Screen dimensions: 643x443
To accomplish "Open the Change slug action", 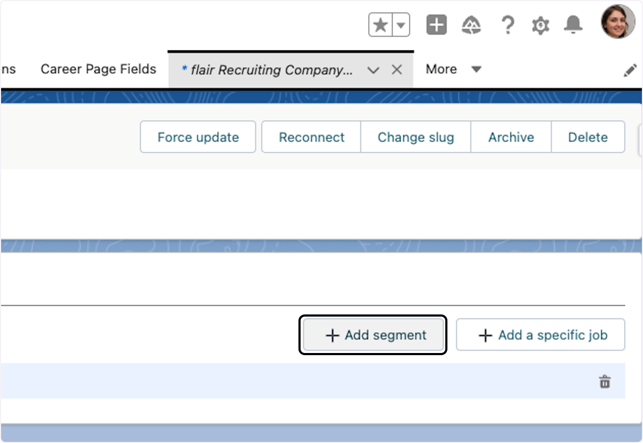I will 416,137.
